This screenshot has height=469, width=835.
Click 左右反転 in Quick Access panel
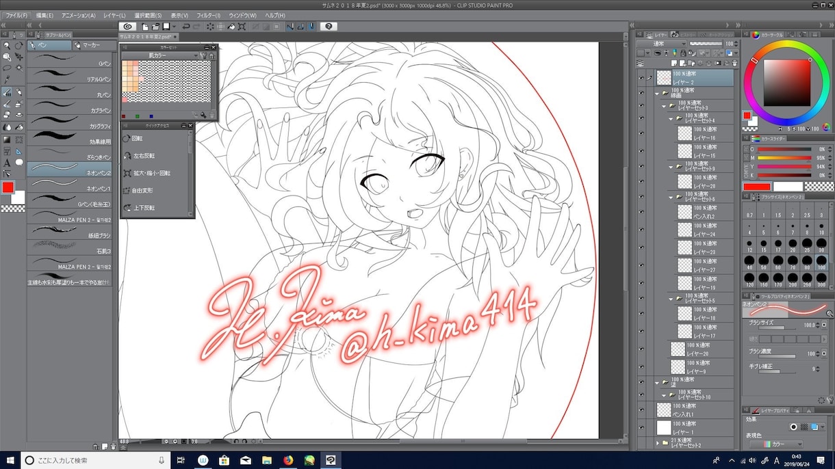pos(142,156)
